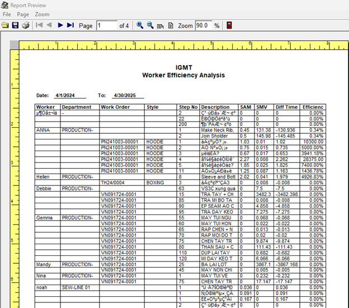The width and height of the screenshot is (349, 308).
Task: Click worker name ANNA
Action: point(43,130)
